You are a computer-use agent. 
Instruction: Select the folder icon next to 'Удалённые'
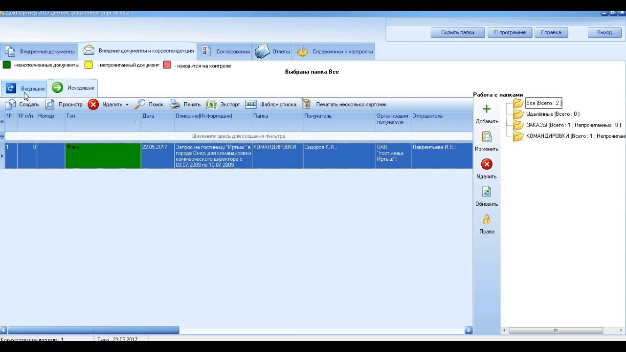pos(518,114)
